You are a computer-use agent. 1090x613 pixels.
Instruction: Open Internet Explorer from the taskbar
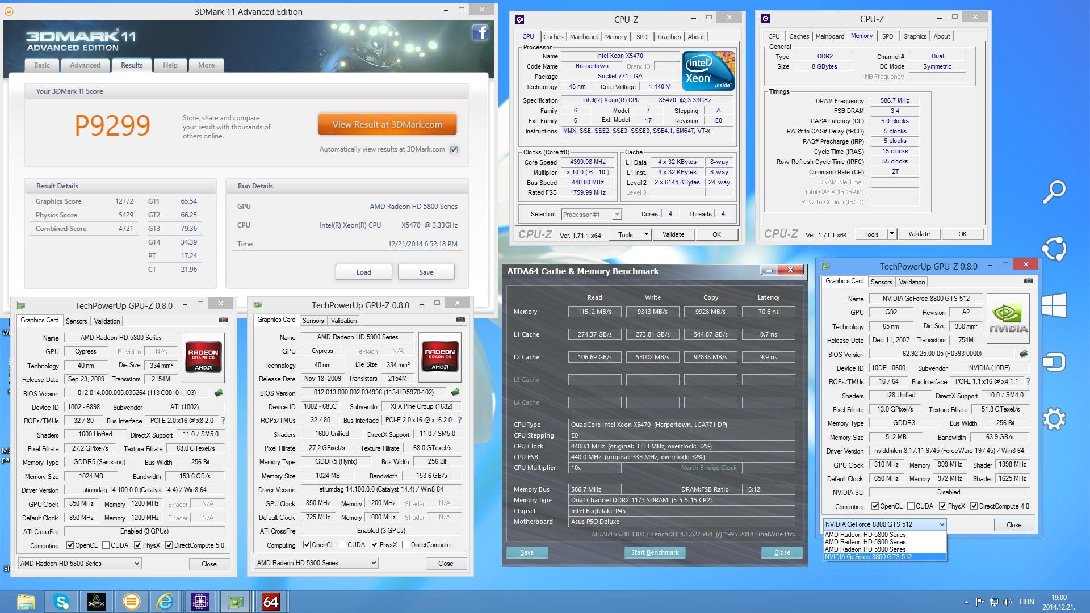tap(165, 601)
